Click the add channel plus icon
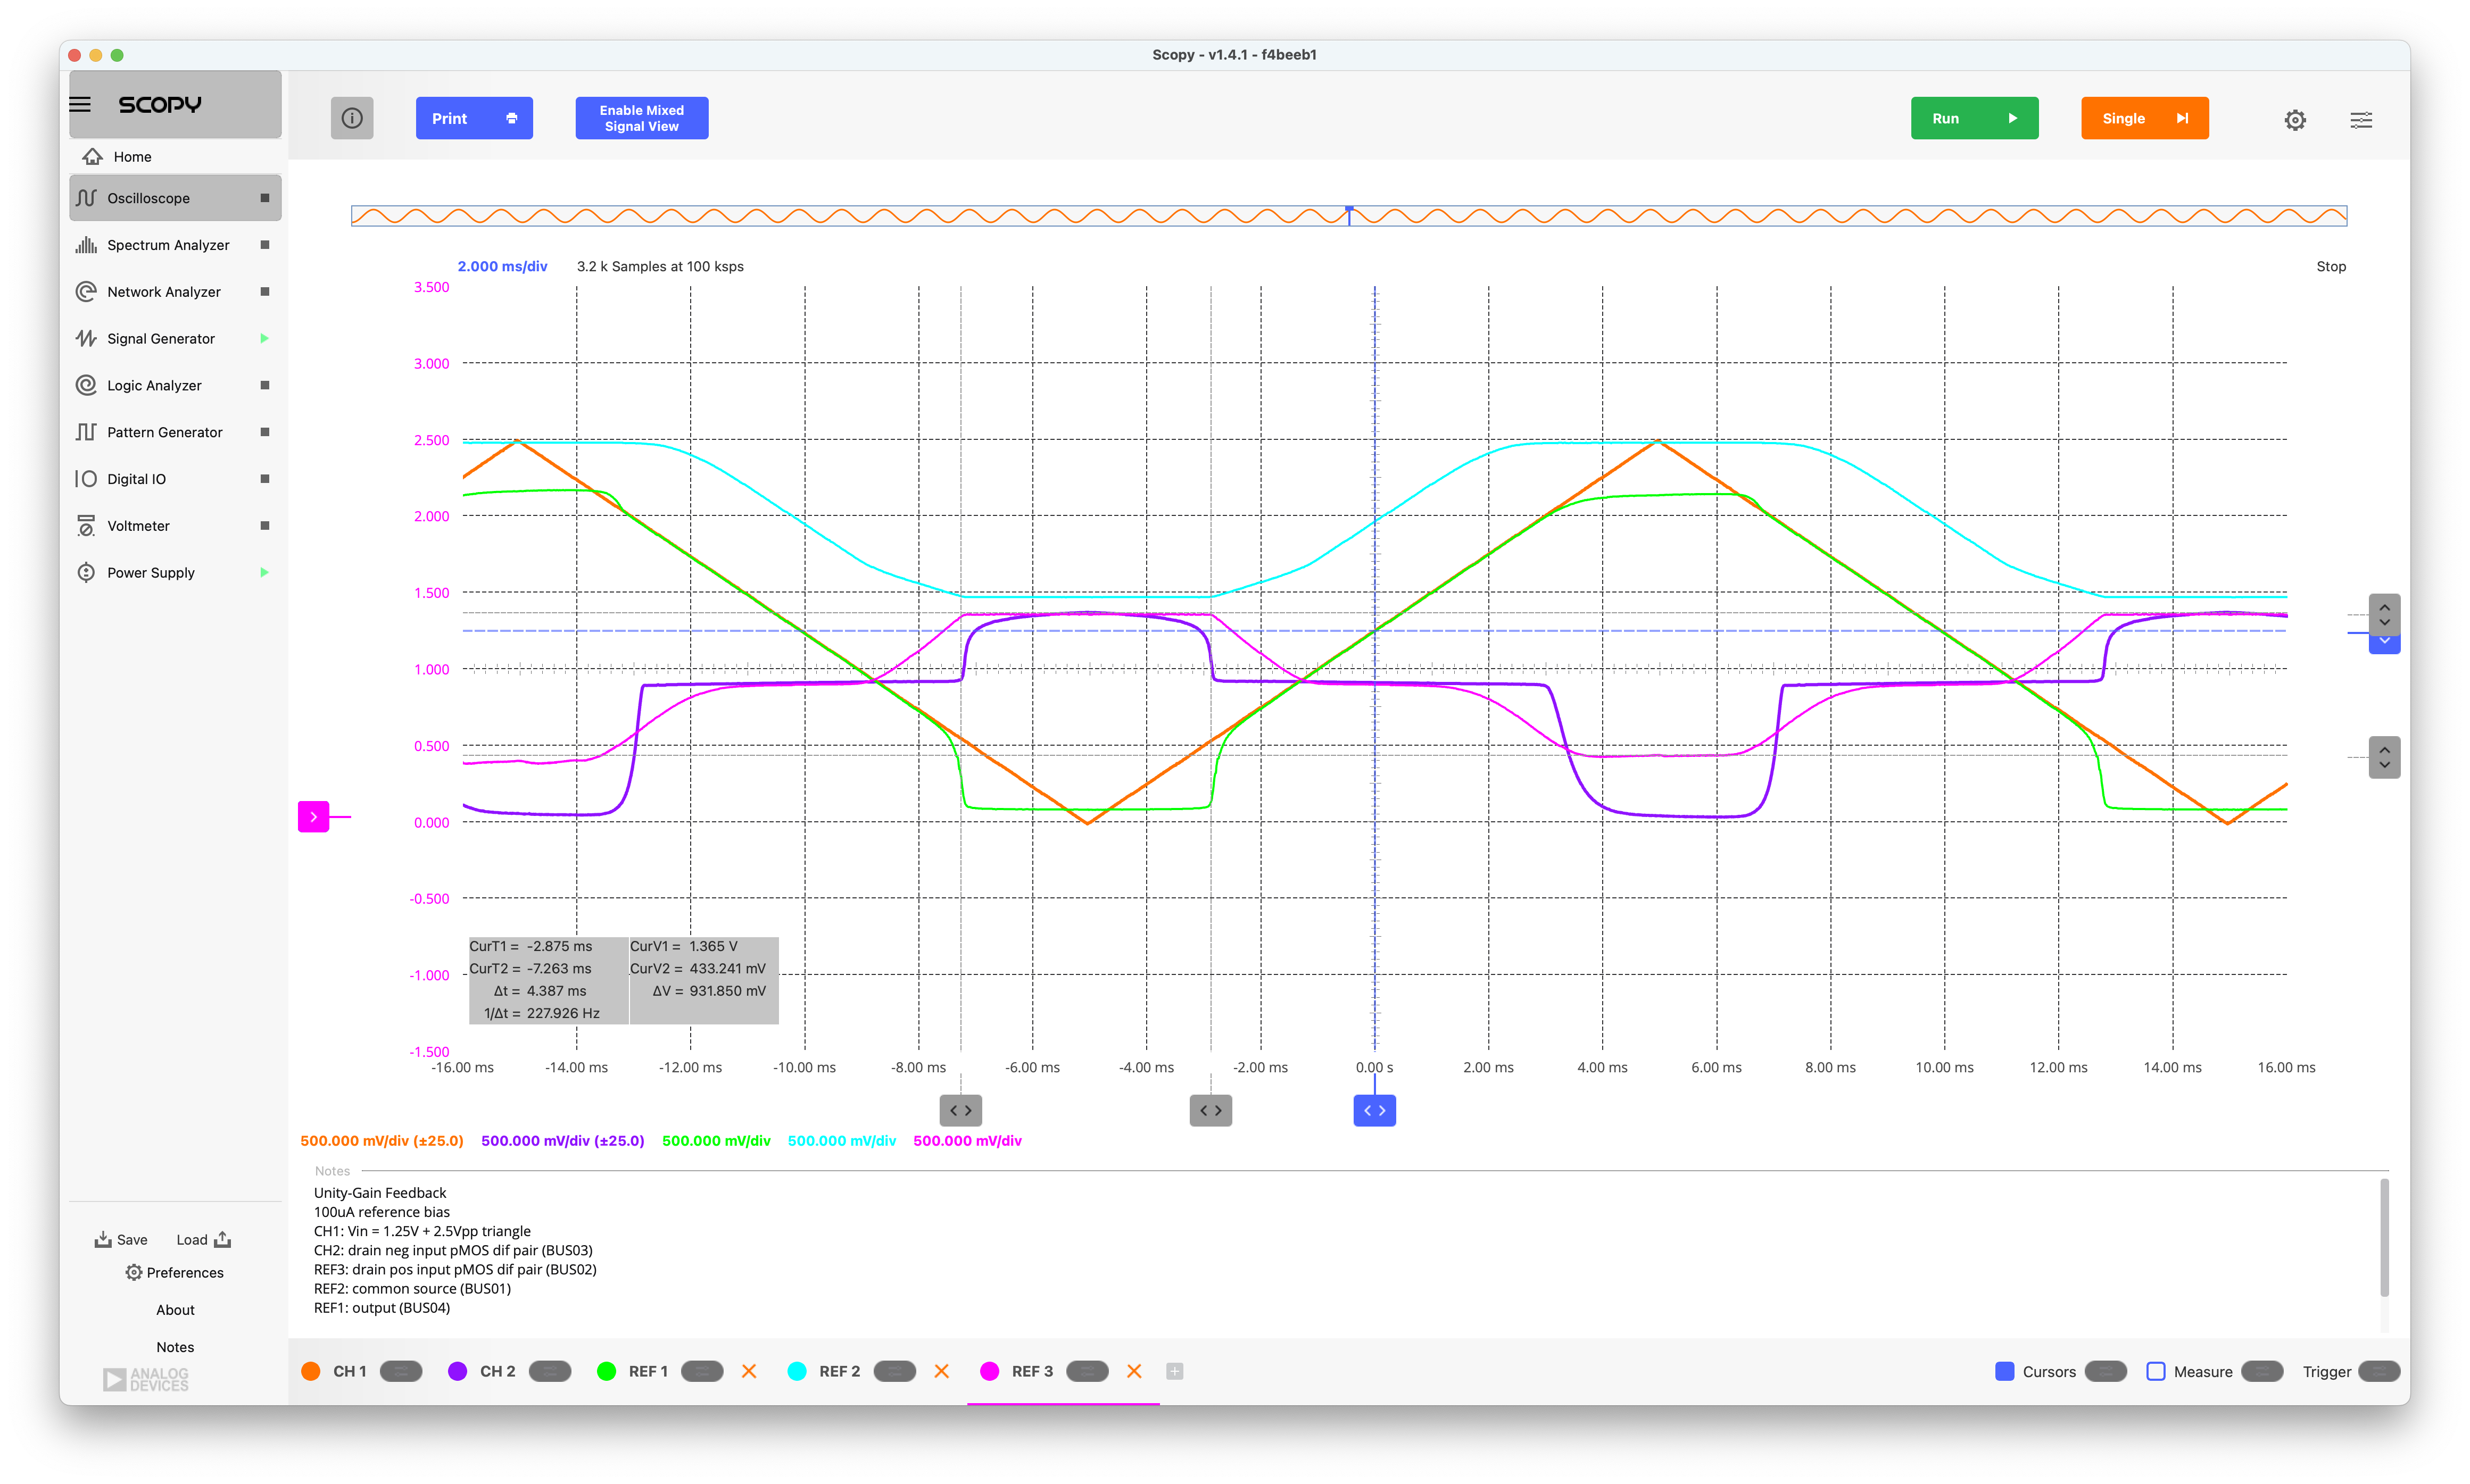The width and height of the screenshot is (2470, 1484). coord(1174,1372)
